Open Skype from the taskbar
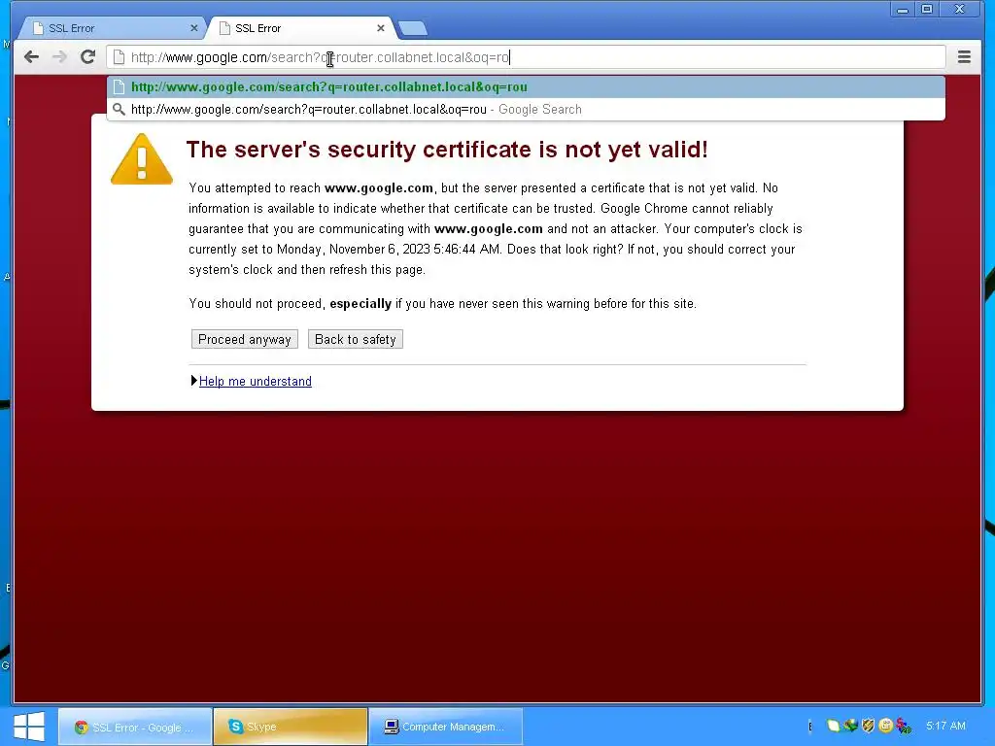 coord(291,727)
